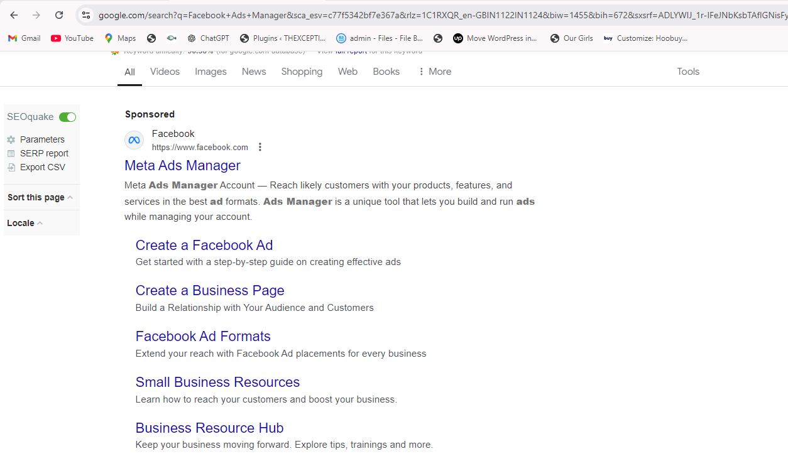Open the Meta Ads Manager link
The height and width of the screenshot is (466, 788).
182,165
